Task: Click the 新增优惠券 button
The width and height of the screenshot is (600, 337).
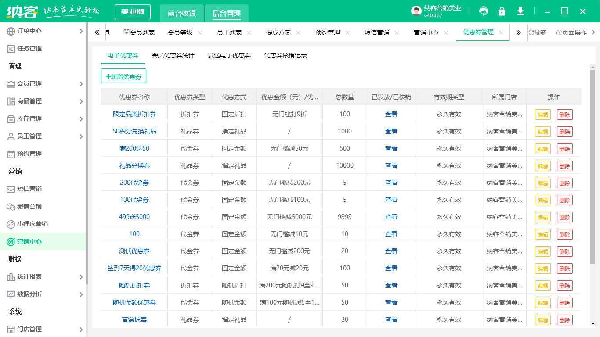Action: 124,75
